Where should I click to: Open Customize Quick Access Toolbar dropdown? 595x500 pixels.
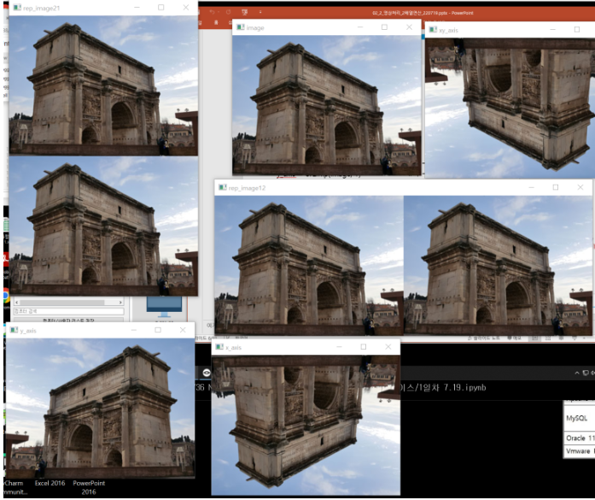click(x=260, y=12)
